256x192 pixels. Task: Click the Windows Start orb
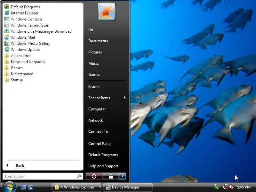pos(10,187)
